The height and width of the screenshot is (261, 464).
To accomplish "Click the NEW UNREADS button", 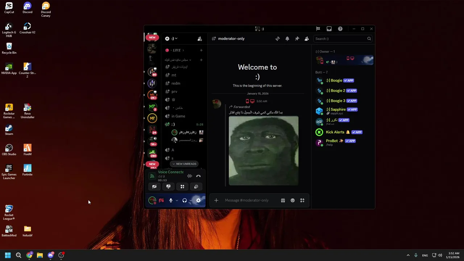I will coord(184,164).
